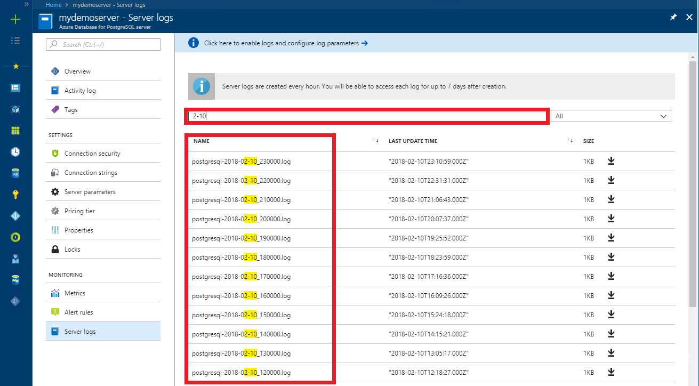Click the yellow Favorites star icon
Image resolution: width=699 pixels, height=386 pixels.
click(15, 66)
